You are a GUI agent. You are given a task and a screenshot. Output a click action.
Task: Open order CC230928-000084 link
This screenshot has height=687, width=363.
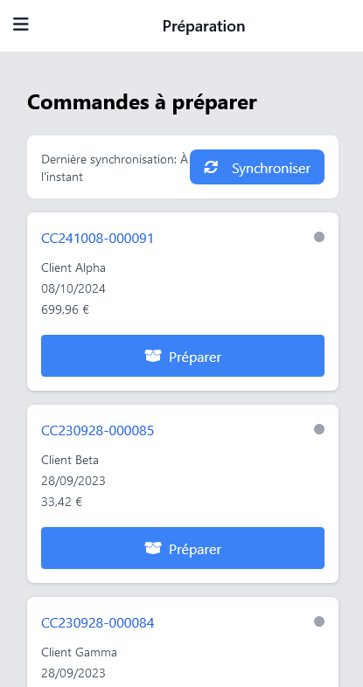[x=97, y=623]
